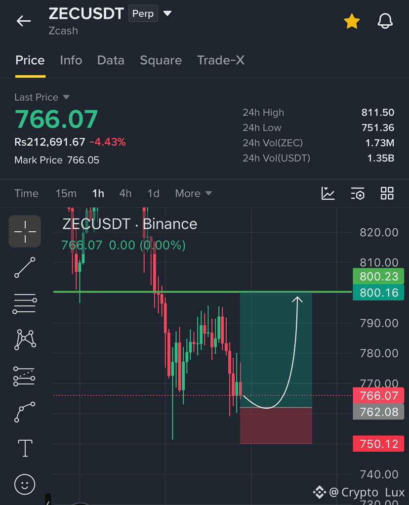Select the Text annotation tool

point(25,448)
